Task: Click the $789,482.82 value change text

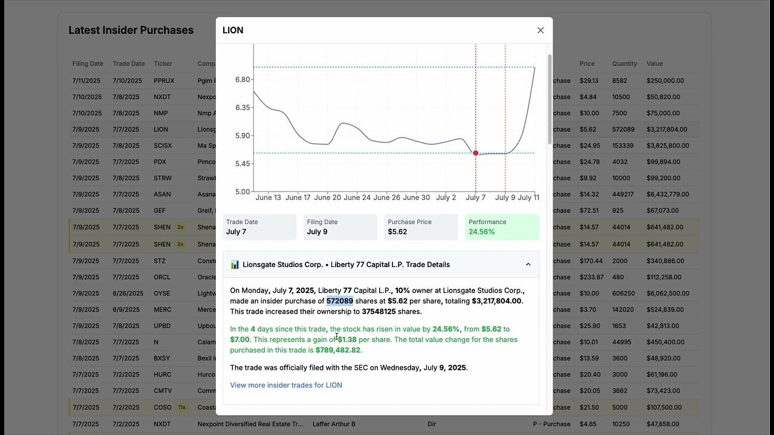Action: (338, 350)
